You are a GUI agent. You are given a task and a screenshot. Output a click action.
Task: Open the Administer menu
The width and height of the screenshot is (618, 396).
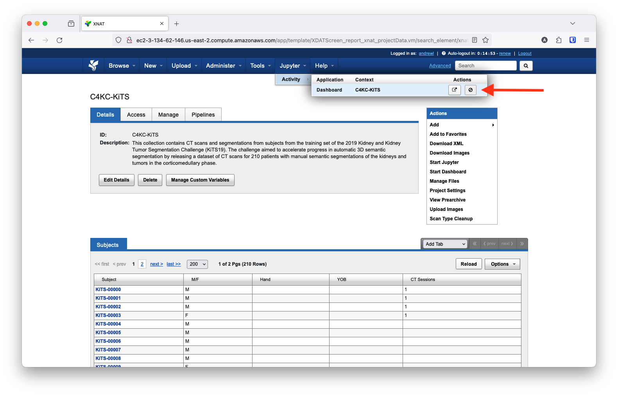[x=224, y=66]
